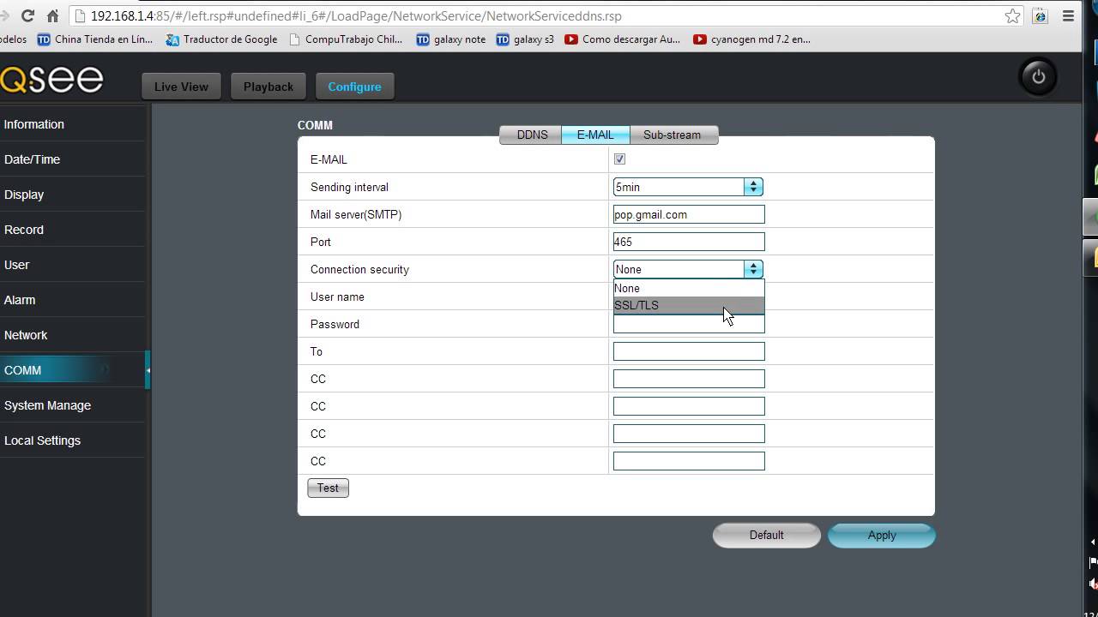Select Record in the sidebar
1098x617 pixels.
(73, 230)
